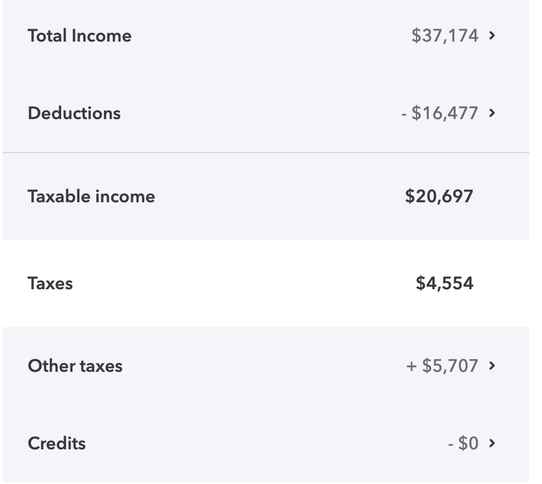Click the Other taxes label
Image resolution: width=542 pixels, height=484 pixels.
(x=75, y=366)
